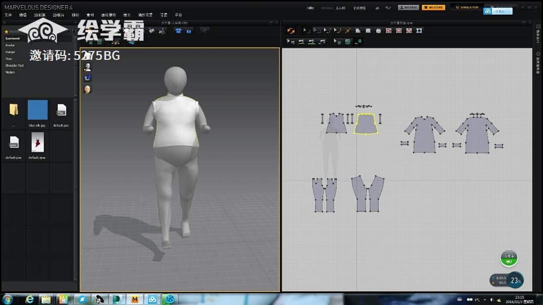The width and height of the screenshot is (543, 305).
Task: Select the last sewing tool with arrow
Action: pos(322,41)
